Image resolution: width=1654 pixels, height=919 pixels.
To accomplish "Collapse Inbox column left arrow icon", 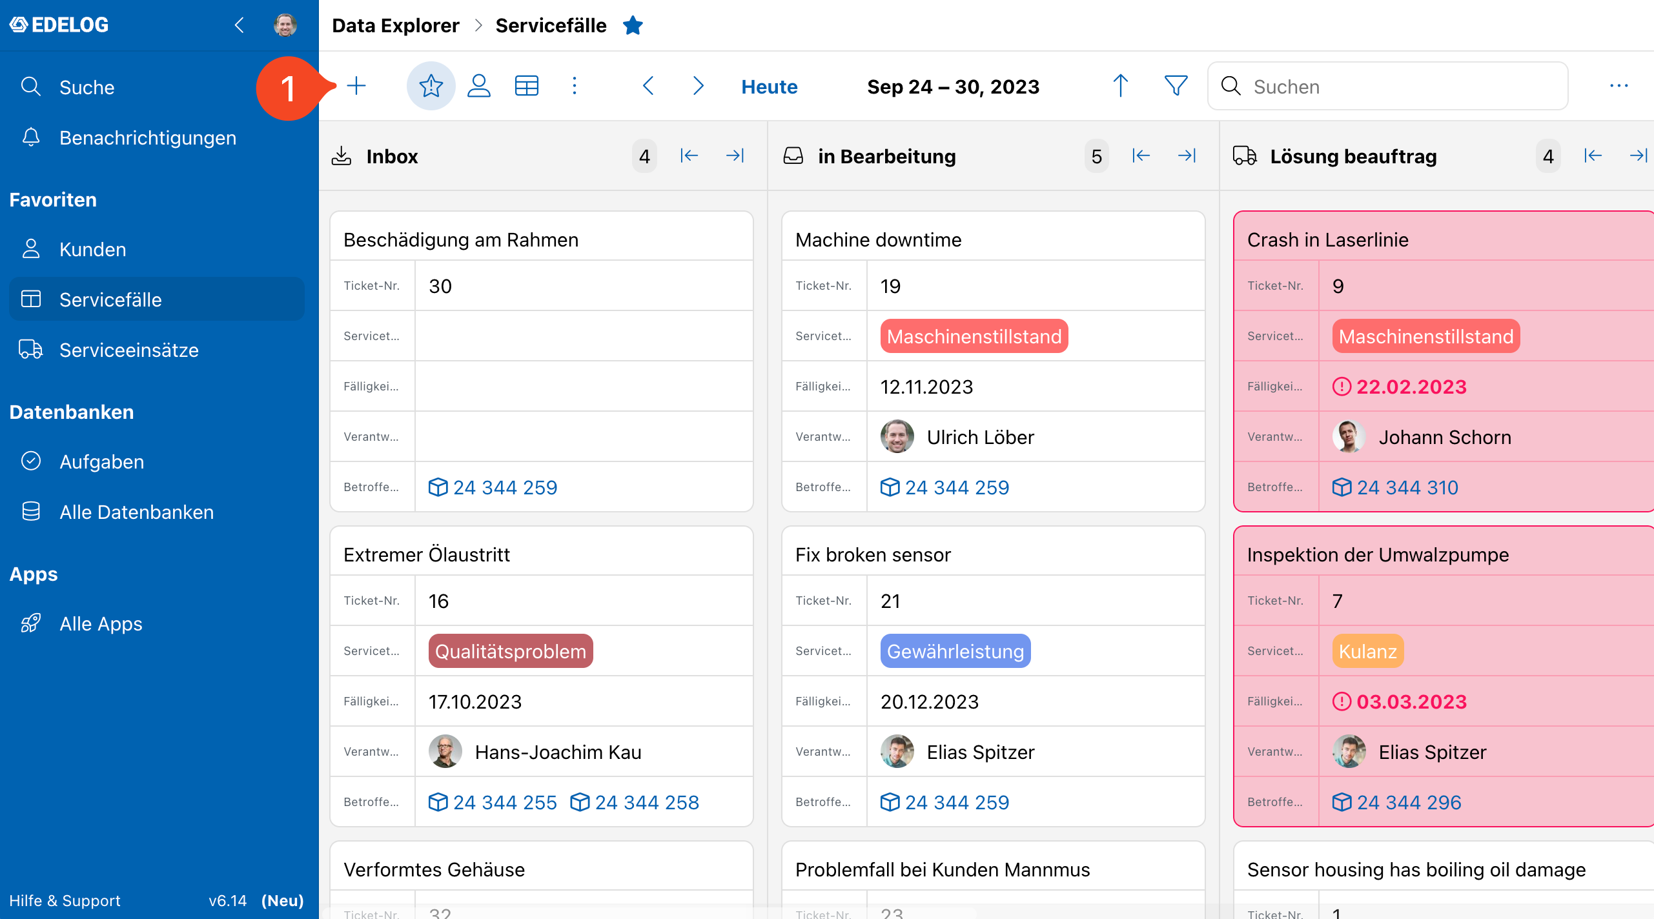I will click(689, 156).
